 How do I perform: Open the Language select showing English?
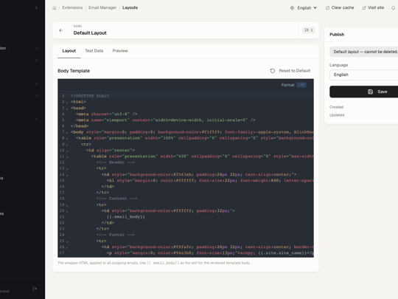tap(364, 75)
